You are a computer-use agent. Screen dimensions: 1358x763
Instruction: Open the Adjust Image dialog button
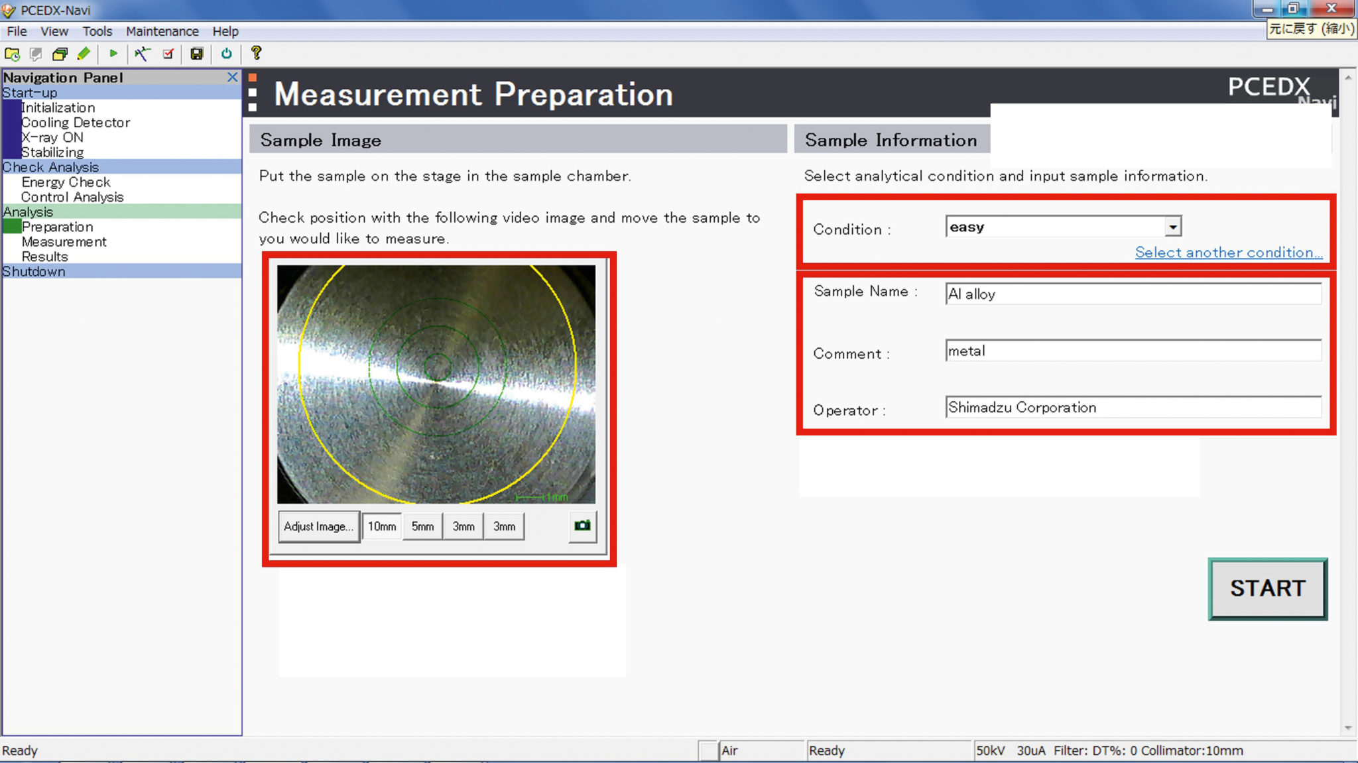318,526
